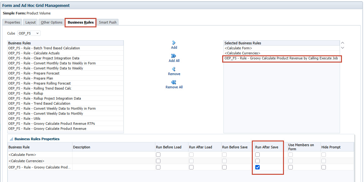Click the Add All double-chevron icon
Image resolution: width=364 pixels, height=182 pixels.
tap(174, 56)
